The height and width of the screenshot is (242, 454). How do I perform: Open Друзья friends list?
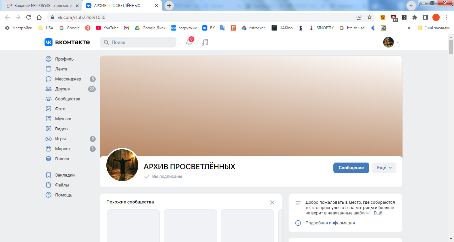[x=62, y=89]
